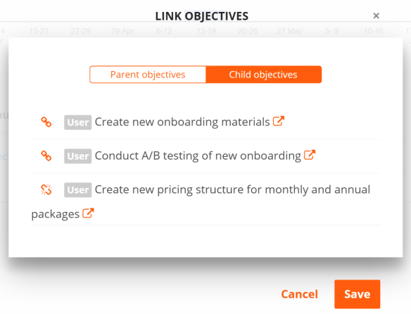Open Conduct A/B testing external link icon

tap(310, 155)
